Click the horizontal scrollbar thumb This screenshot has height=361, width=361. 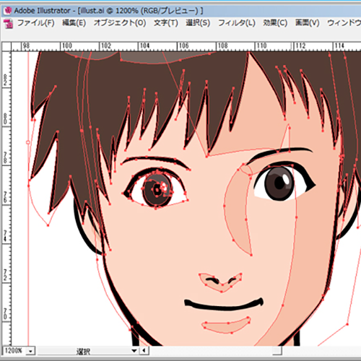[277, 350]
